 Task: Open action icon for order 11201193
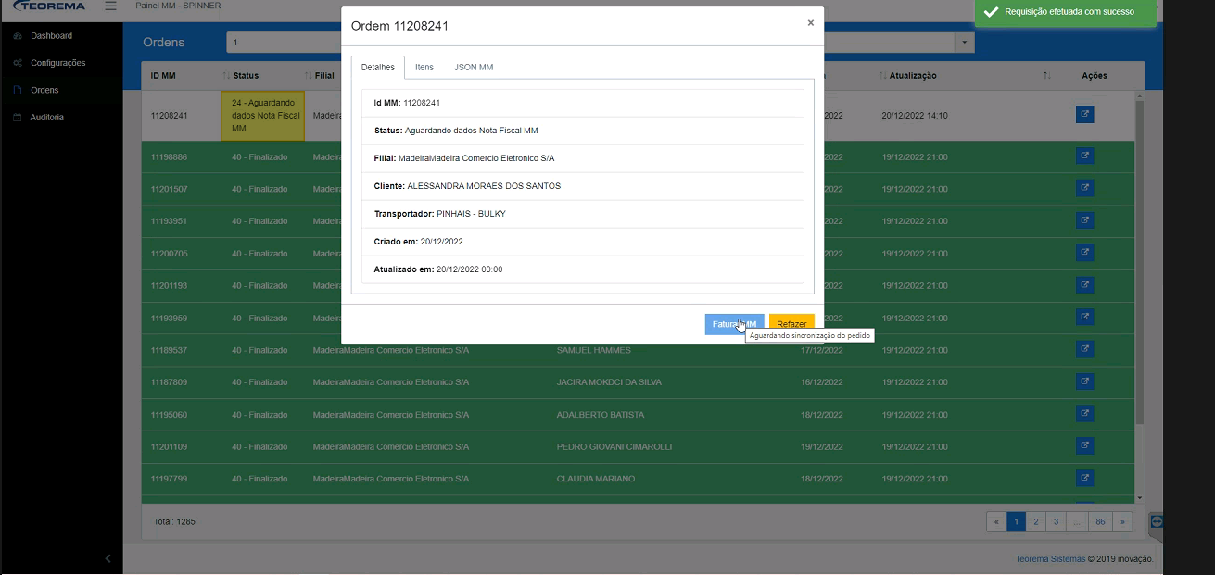pos(1084,285)
